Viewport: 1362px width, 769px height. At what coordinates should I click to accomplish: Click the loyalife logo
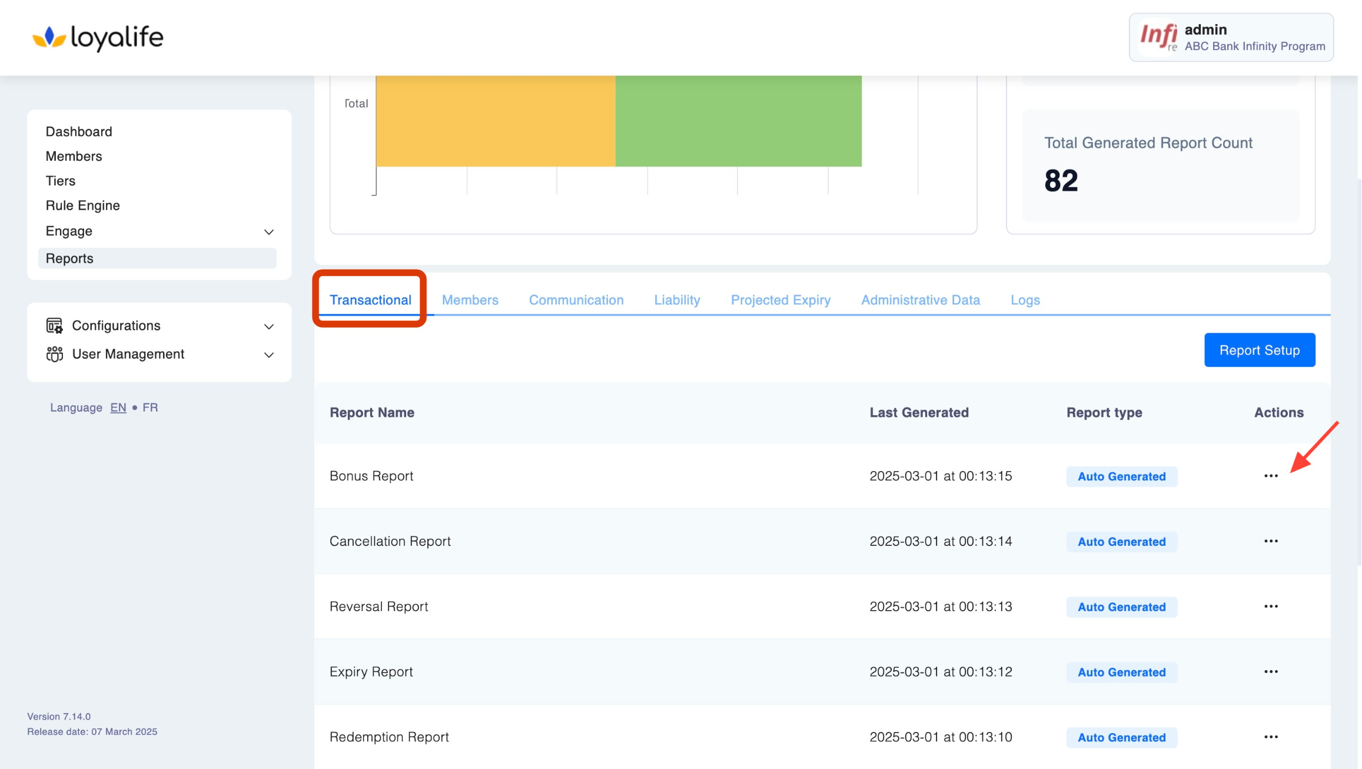(98, 38)
